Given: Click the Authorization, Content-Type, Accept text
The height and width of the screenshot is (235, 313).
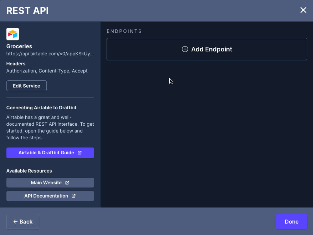Looking at the screenshot, I should click(x=47, y=71).
